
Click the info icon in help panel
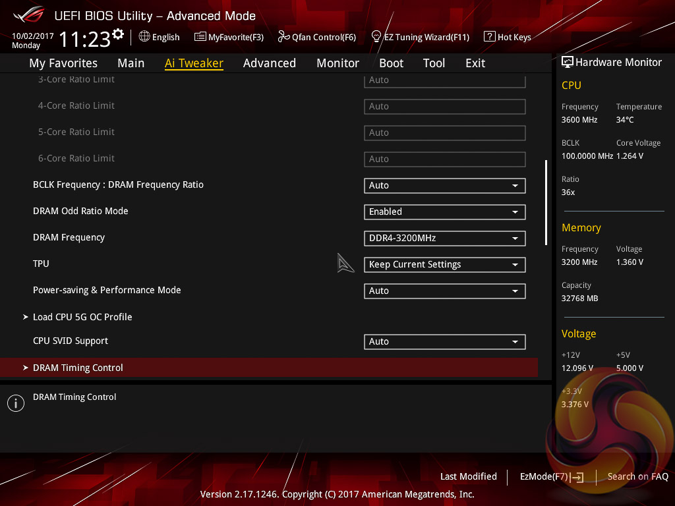[15, 403]
